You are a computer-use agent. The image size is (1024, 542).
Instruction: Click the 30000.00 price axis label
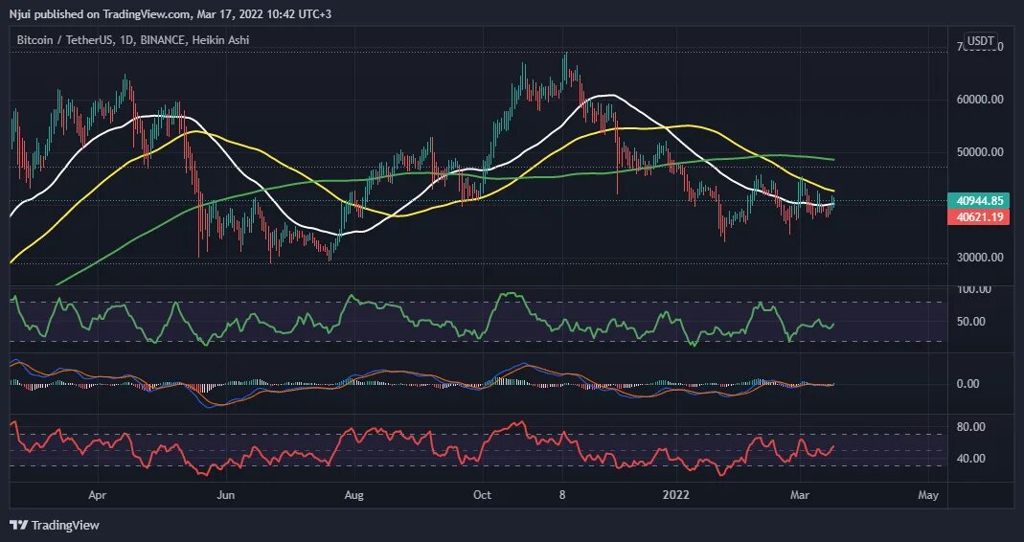(x=978, y=258)
